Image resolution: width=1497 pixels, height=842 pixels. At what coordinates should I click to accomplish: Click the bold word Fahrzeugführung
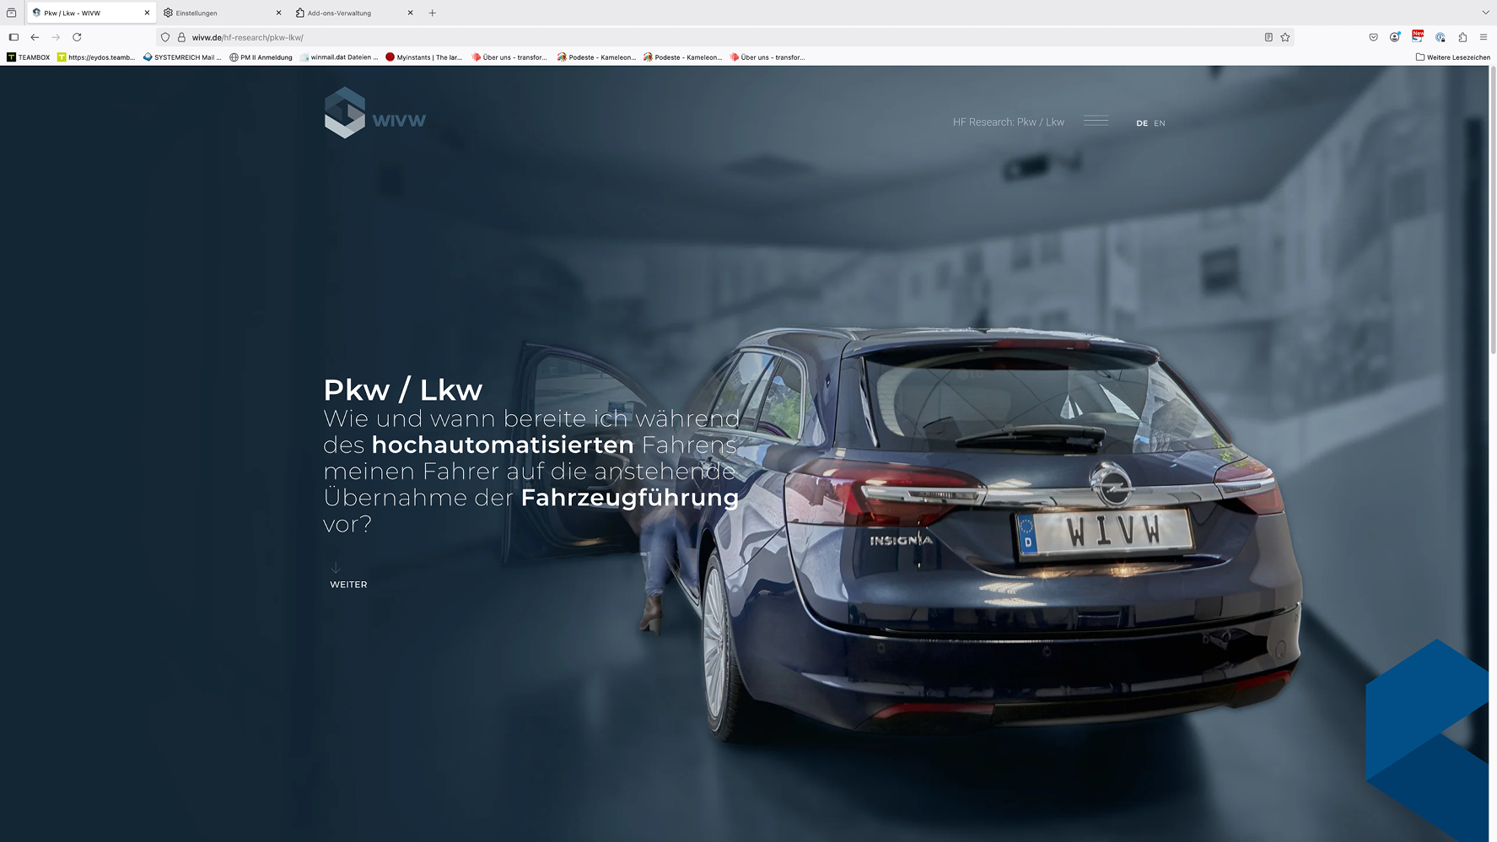[630, 498]
